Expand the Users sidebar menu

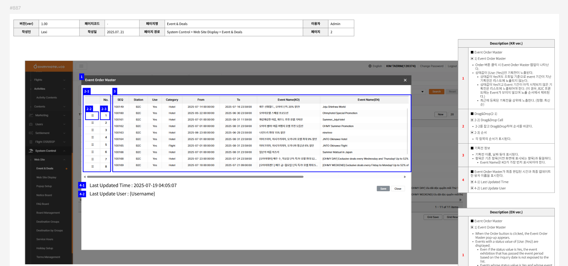tap(64, 124)
